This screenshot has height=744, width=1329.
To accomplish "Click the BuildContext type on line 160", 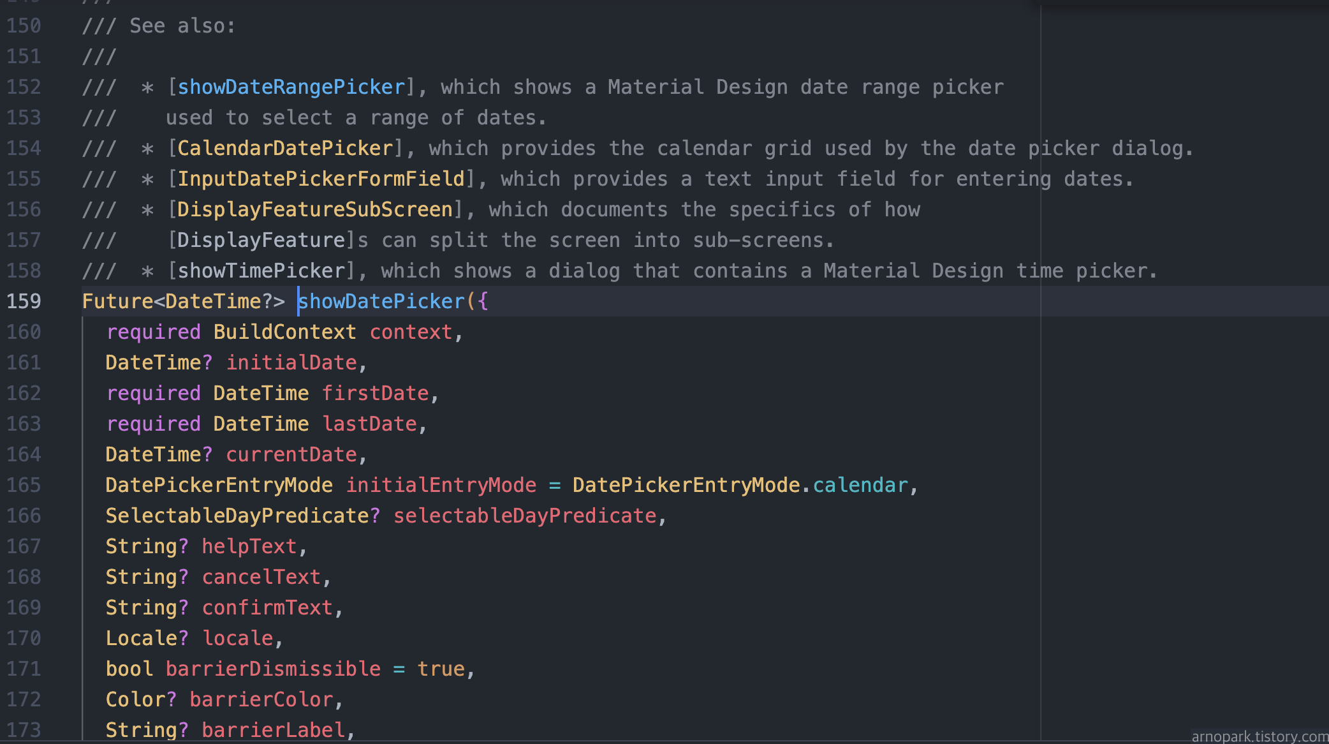I will (x=284, y=332).
